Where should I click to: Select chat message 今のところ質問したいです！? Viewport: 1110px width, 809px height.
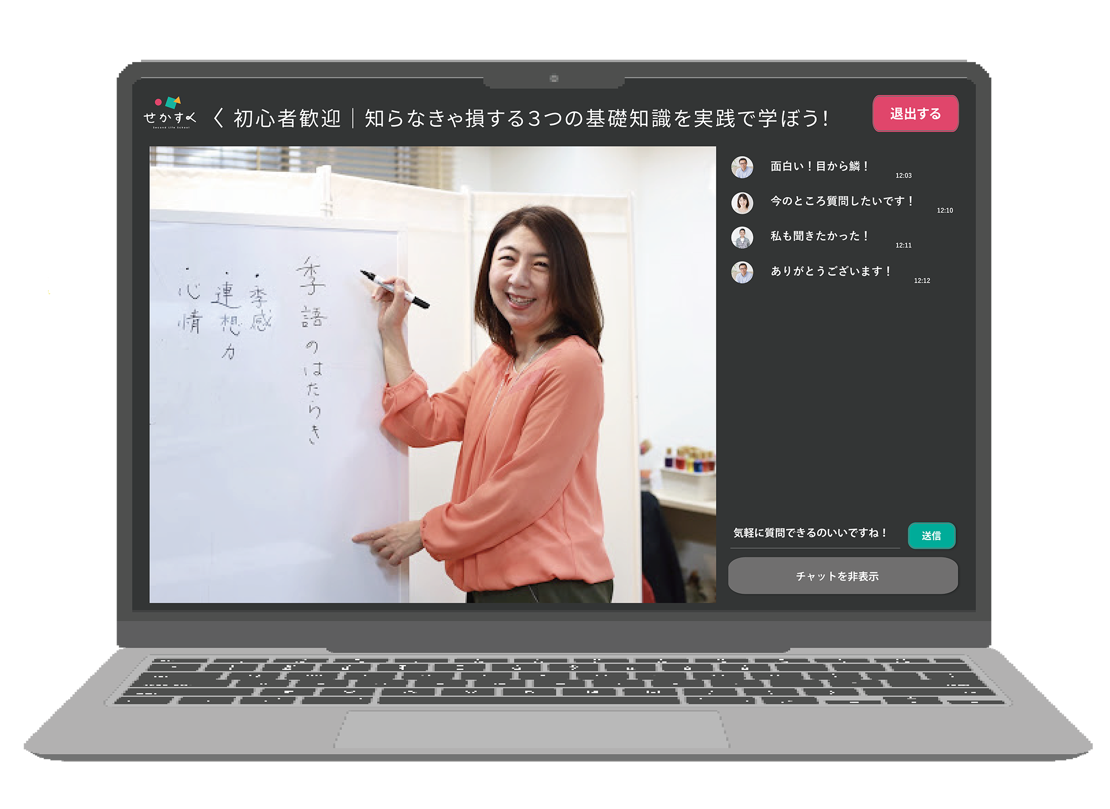pyautogui.click(x=841, y=201)
